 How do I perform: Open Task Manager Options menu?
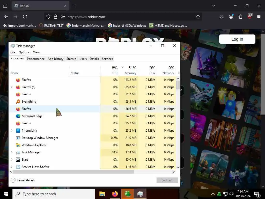(x=24, y=52)
